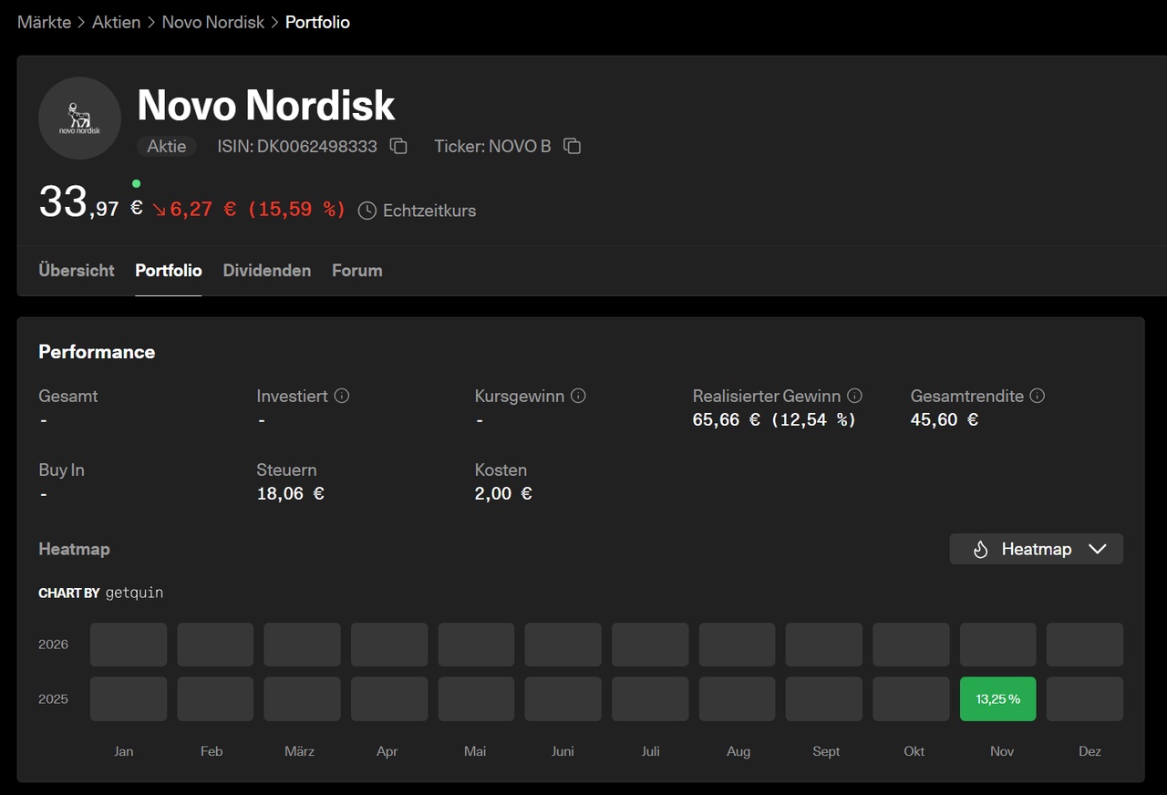Select the Portfolio tab

[168, 271]
